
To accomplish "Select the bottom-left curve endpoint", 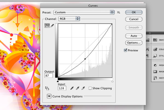I will pyautogui.click(x=58, y=77).
